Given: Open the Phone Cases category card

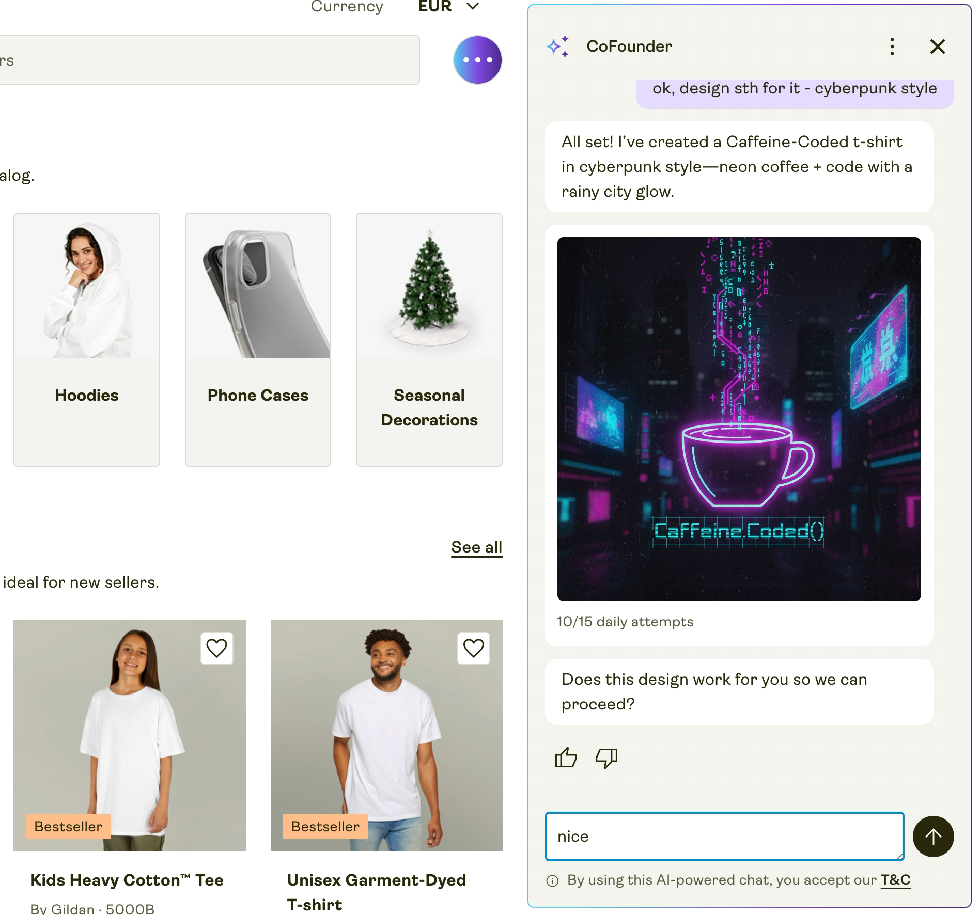Looking at the screenshot, I should 258,339.
